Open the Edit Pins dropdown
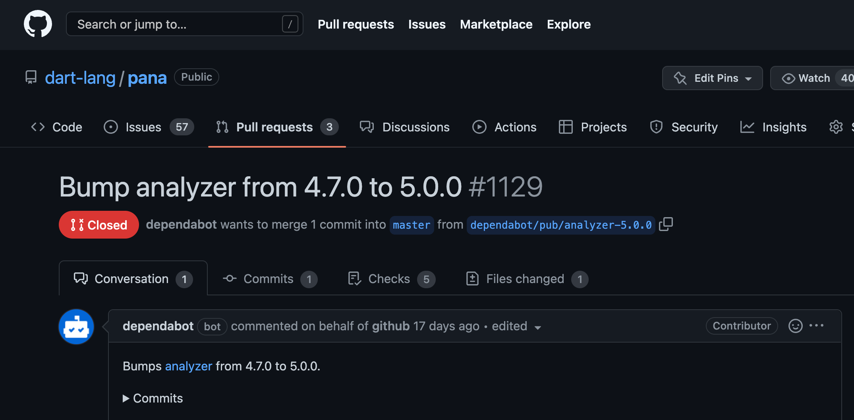The image size is (854, 420). click(x=712, y=78)
